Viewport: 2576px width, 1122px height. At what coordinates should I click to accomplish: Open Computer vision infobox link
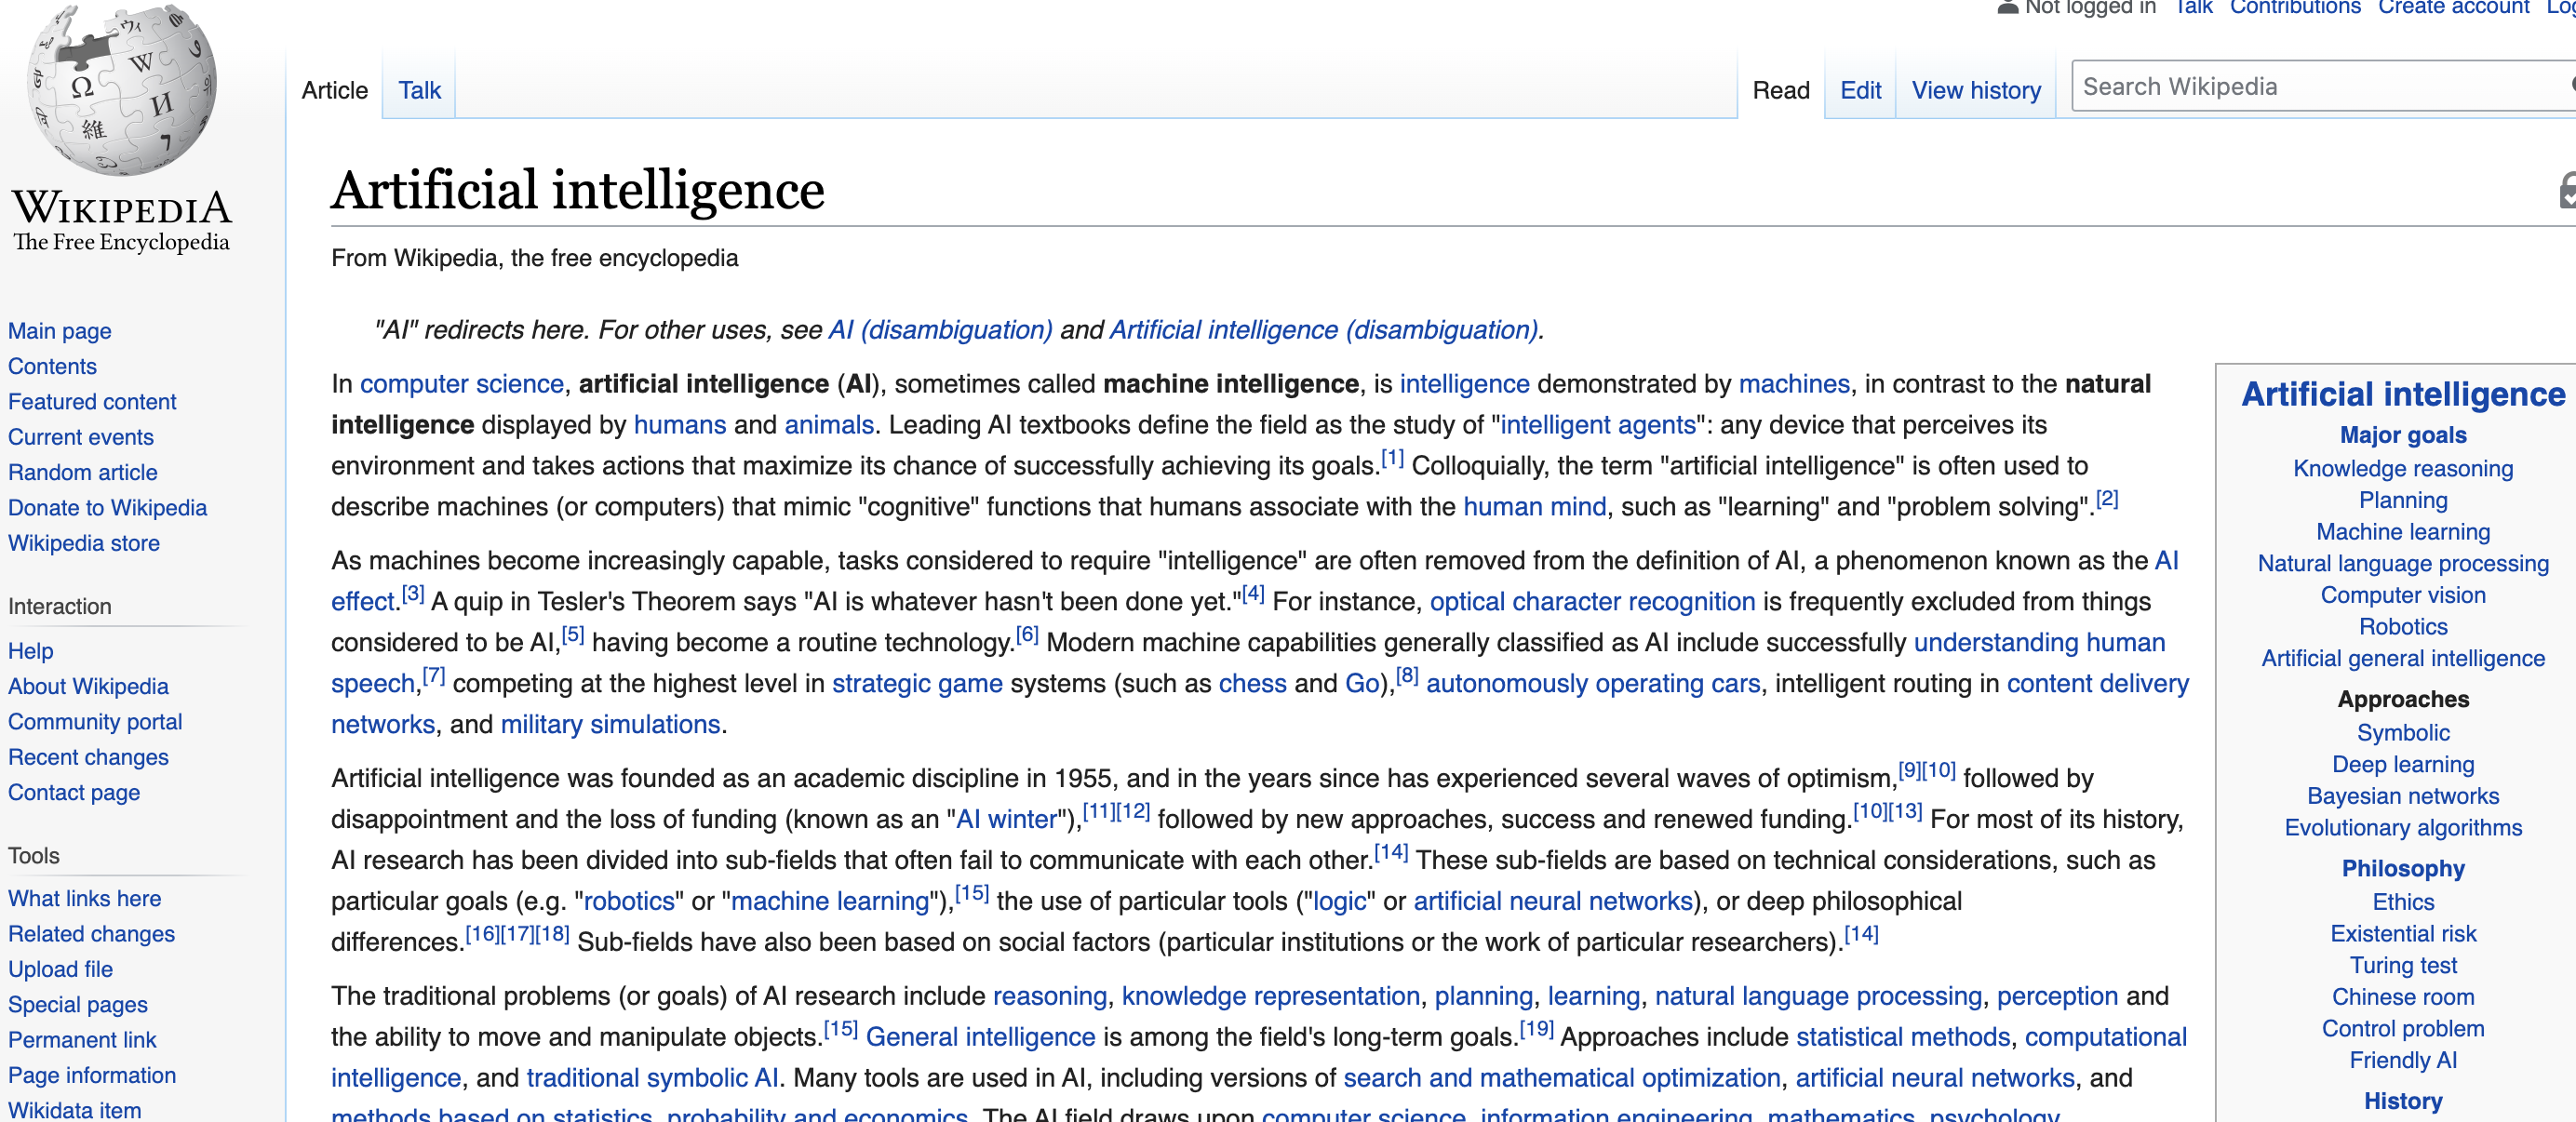2403,596
